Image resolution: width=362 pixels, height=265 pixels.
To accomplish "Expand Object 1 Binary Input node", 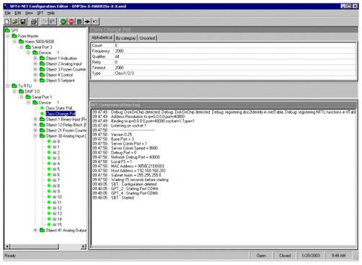I will tap(35, 120).
